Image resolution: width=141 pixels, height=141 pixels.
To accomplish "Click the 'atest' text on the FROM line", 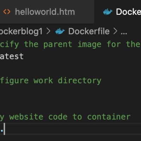I will click(x=12, y=56).
